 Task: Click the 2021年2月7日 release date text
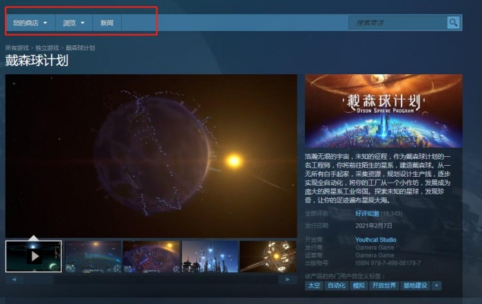click(x=374, y=226)
